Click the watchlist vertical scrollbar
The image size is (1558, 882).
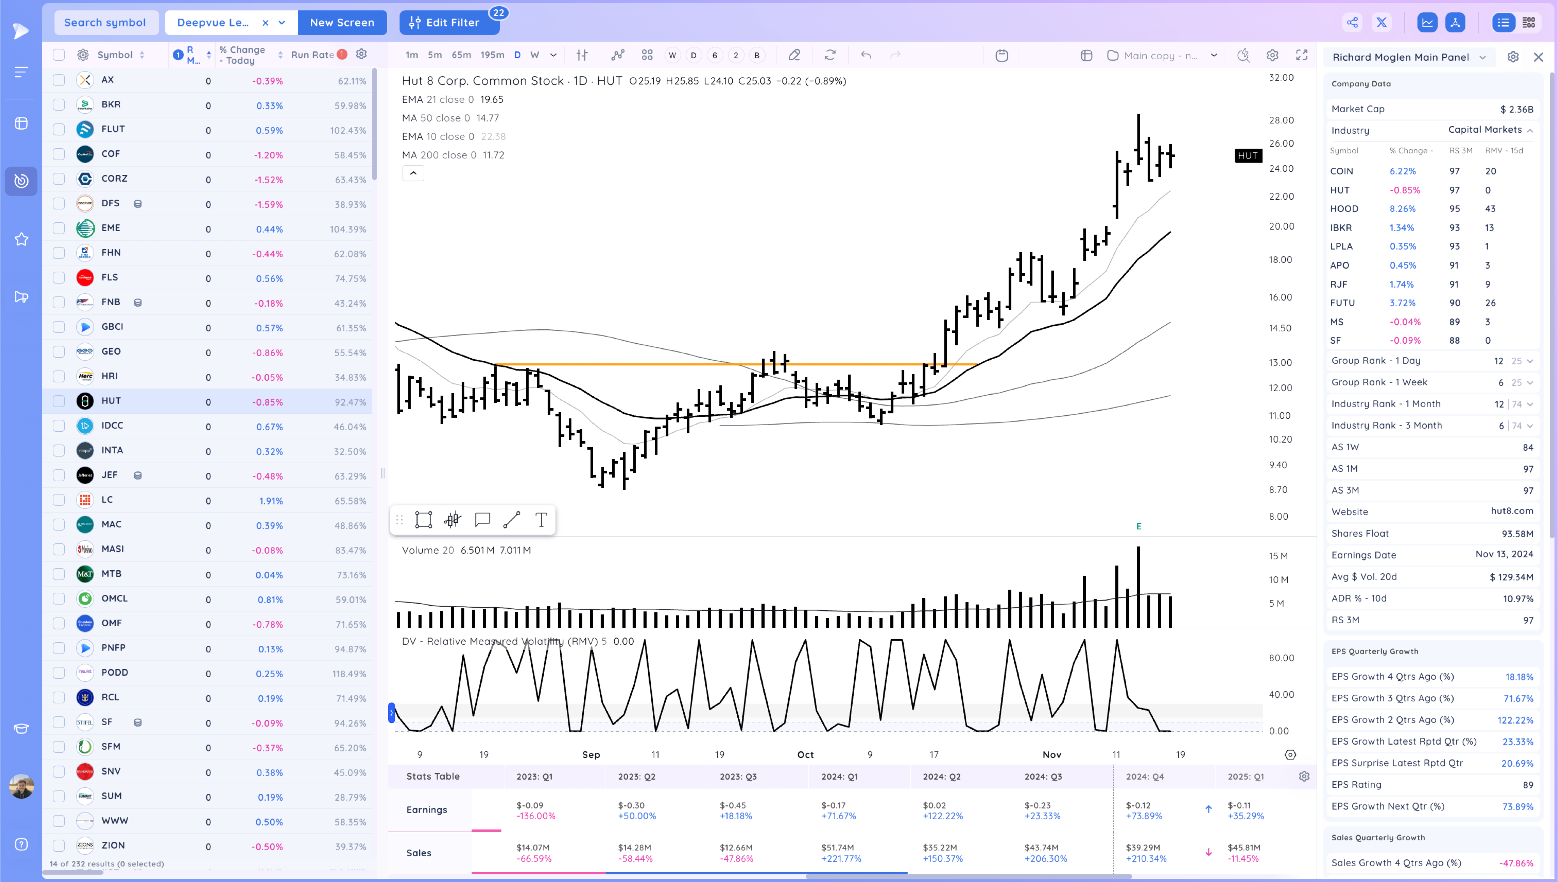tap(374, 124)
